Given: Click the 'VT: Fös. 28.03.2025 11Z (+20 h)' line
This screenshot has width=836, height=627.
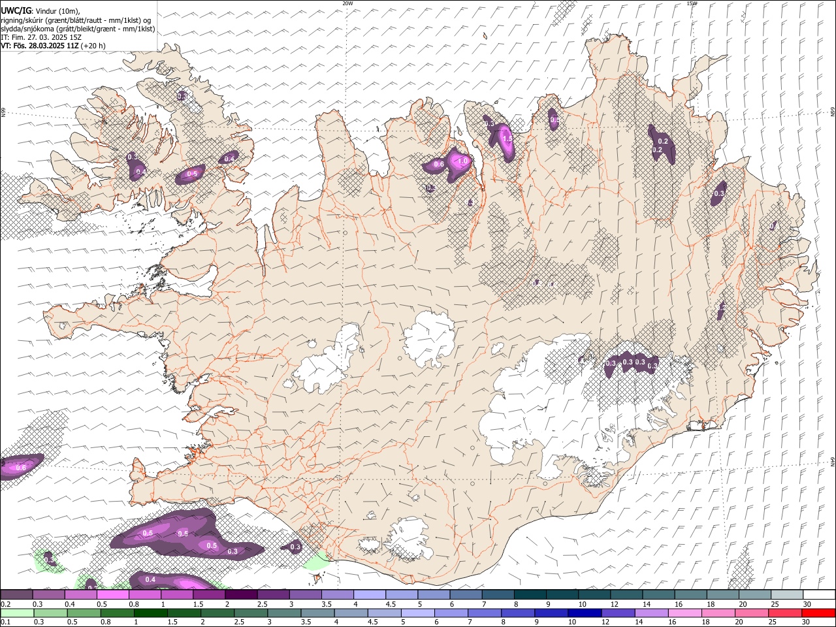Looking at the screenshot, I should coord(53,46).
